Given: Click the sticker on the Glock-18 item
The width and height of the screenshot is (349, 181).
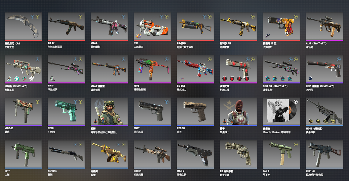Looking at the screenshot, I should pyautogui.click(x=268, y=36).
